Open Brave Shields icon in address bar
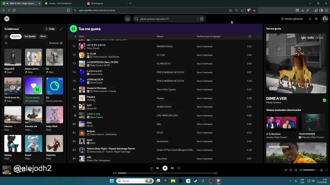The height and width of the screenshot is (185, 330). (x=249, y=10)
